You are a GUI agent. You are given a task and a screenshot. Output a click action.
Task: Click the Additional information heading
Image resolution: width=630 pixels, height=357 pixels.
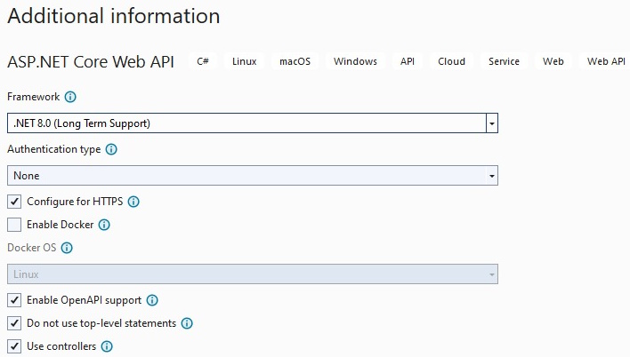click(114, 17)
